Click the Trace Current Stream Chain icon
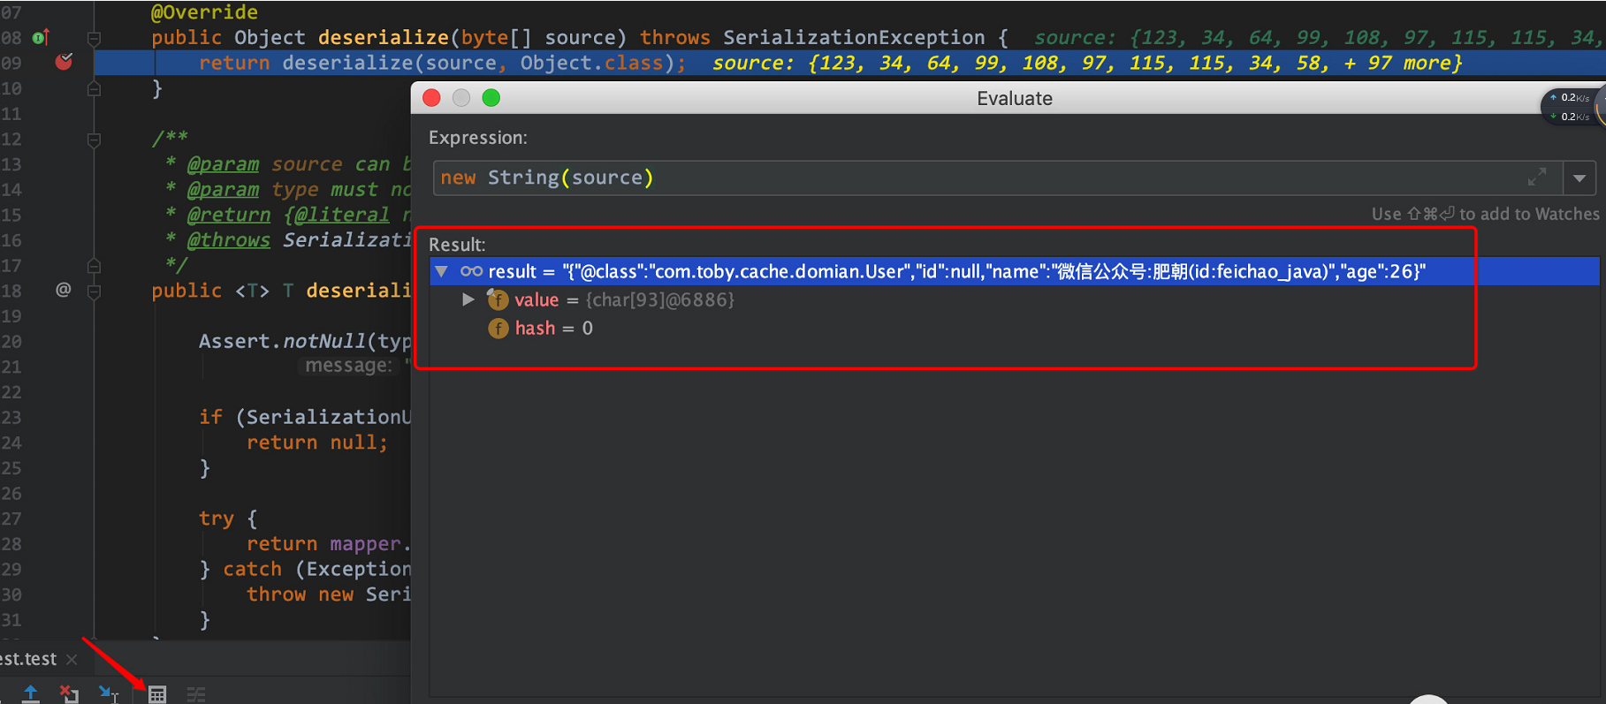This screenshot has width=1606, height=704. click(196, 695)
